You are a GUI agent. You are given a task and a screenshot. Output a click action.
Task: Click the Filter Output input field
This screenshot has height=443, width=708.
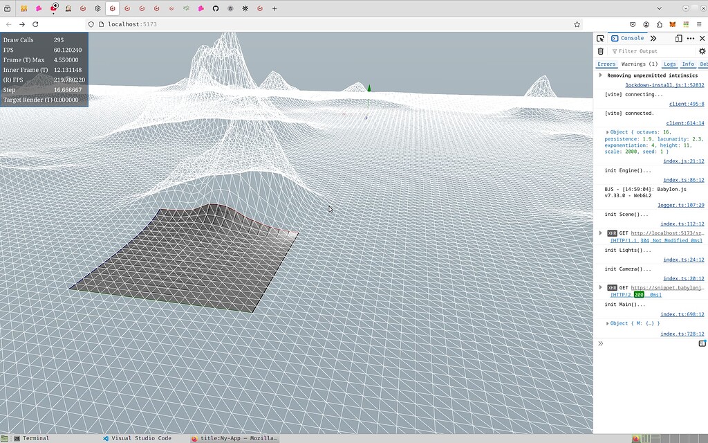click(x=636, y=51)
